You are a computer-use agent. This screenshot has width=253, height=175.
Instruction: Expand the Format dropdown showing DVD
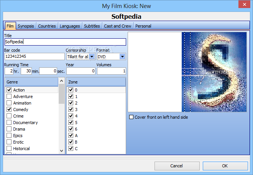point(122,57)
